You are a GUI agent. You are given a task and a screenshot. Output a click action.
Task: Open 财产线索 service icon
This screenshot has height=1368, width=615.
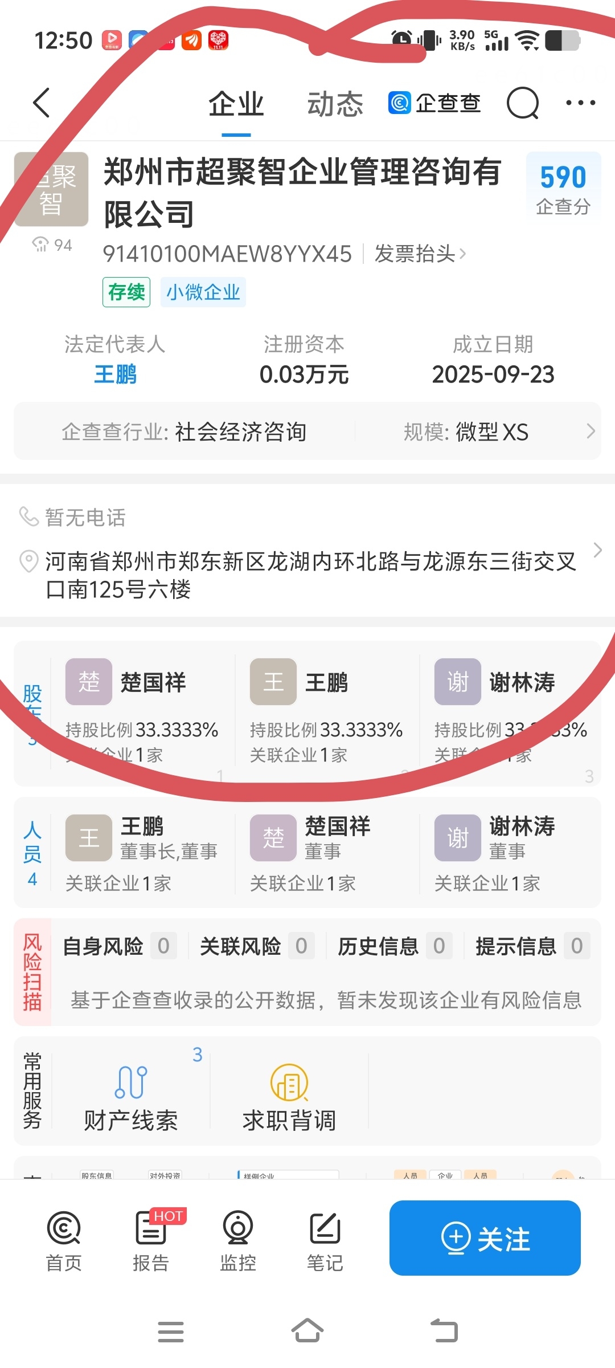click(131, 1098)
